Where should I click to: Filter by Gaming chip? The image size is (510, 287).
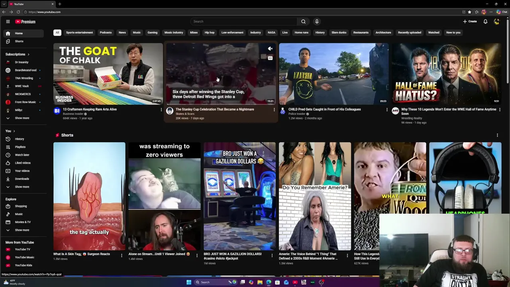click(153, 33)
